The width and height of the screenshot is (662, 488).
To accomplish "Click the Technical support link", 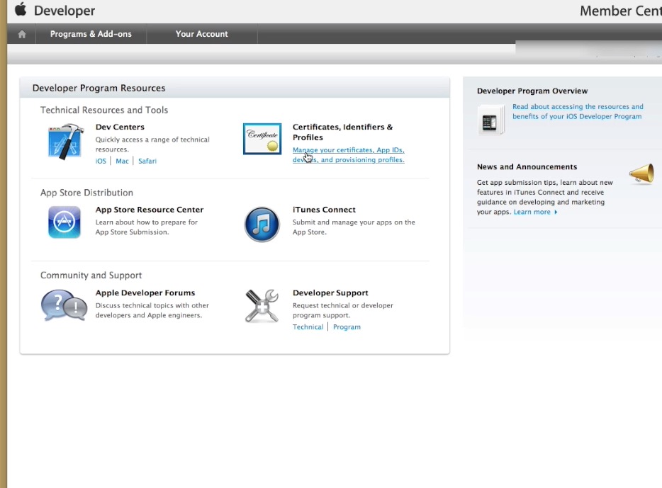I will tap(308, 327).
